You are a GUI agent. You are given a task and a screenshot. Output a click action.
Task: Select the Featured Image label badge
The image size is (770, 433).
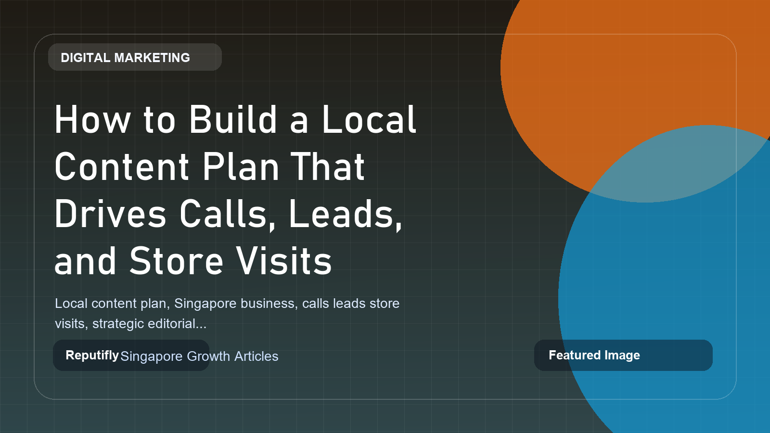click(x=623, y=355)
